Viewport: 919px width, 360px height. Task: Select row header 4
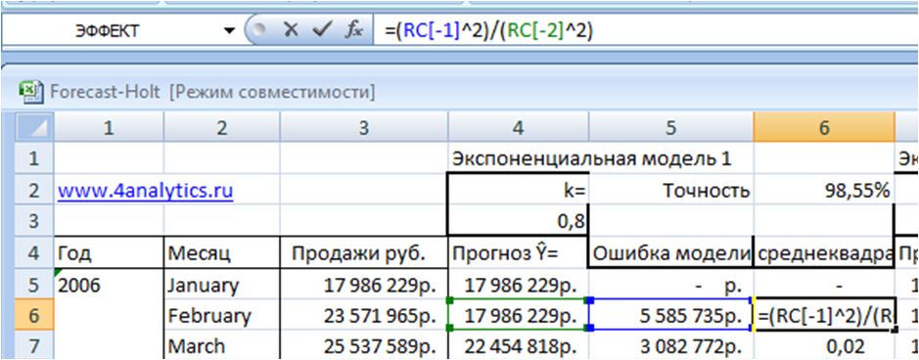pos(34,253)
